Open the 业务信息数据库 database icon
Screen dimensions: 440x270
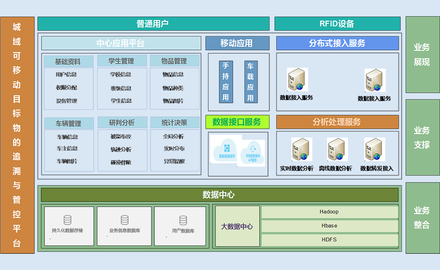[x=124, y=220]
